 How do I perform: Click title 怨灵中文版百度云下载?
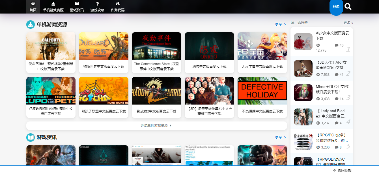tap(209, 67)
